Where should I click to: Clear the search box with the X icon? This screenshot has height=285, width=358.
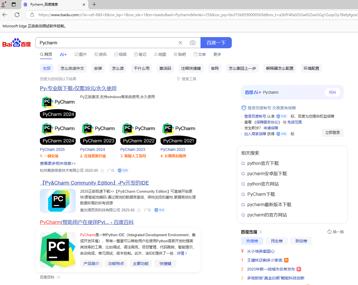pyautogui.click(x=180, y=43)
